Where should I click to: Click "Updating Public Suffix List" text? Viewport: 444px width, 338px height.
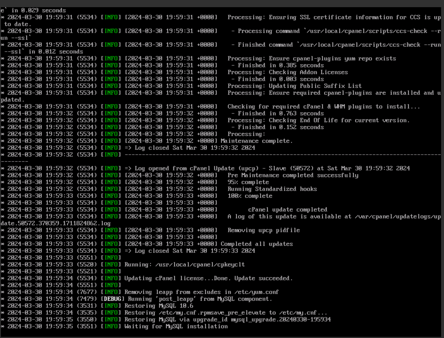pos(315,86)
